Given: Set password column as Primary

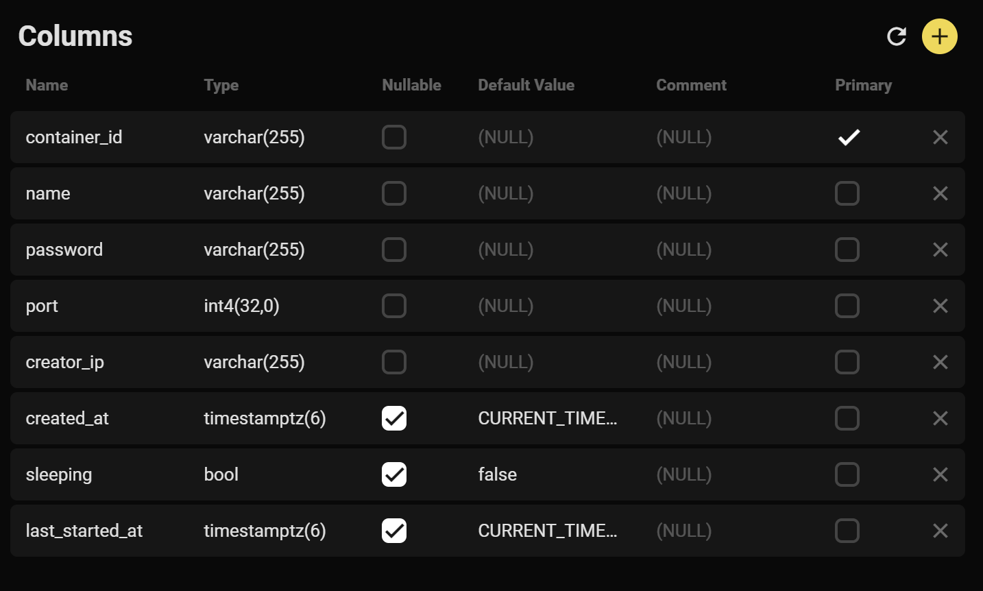Looking at the screenshot, I should [x=847, y=250].
